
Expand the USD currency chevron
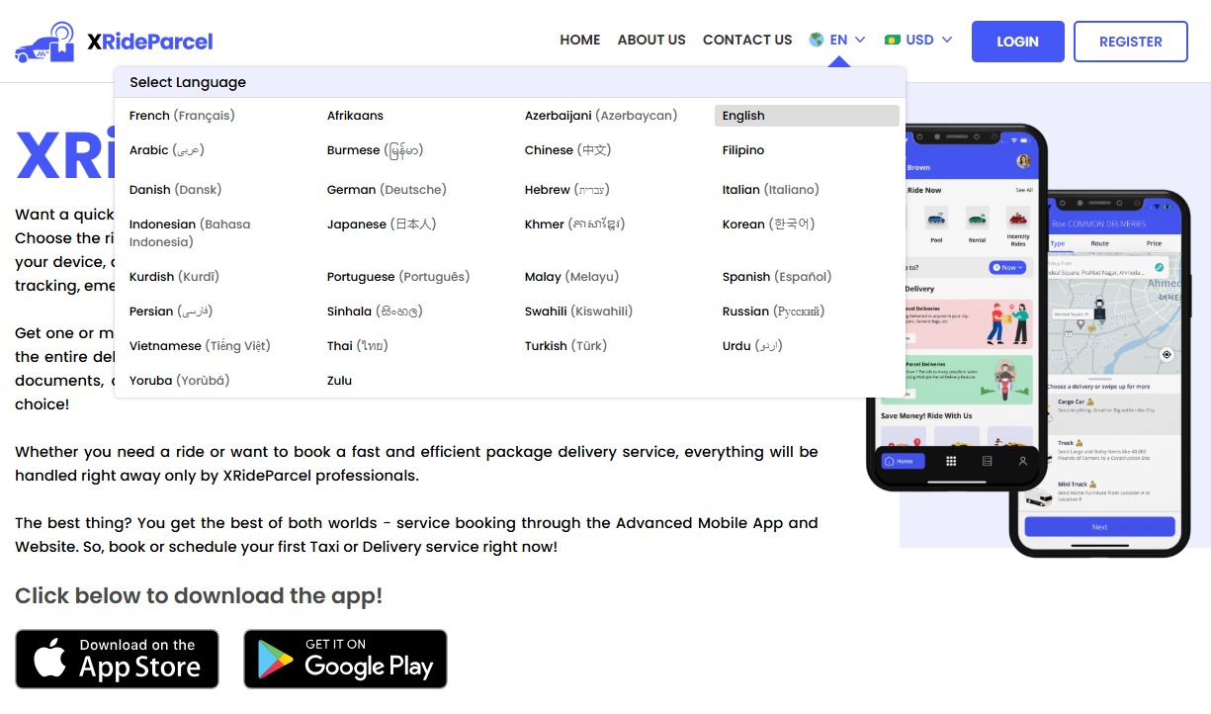click(947, 40)
